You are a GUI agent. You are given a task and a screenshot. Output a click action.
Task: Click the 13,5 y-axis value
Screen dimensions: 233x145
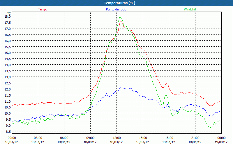click(8, 71)
